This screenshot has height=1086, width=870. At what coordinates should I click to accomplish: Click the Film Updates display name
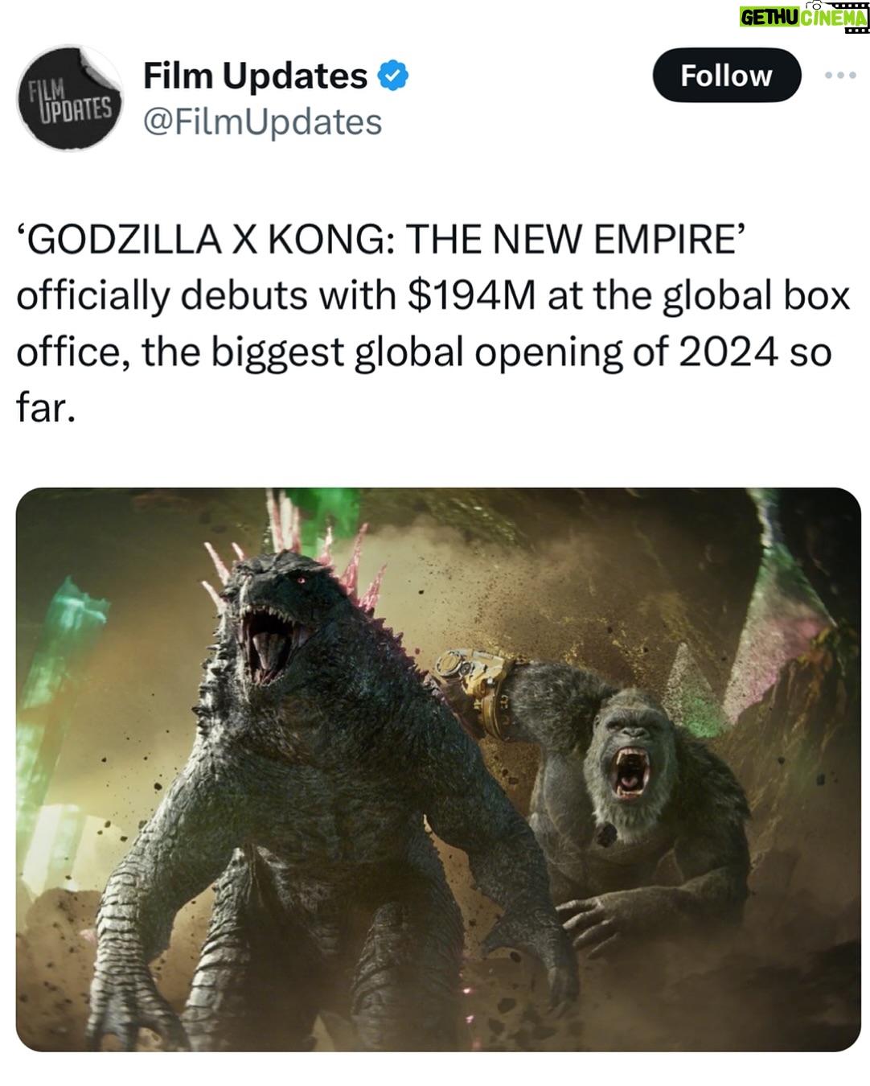pos(255,76)
